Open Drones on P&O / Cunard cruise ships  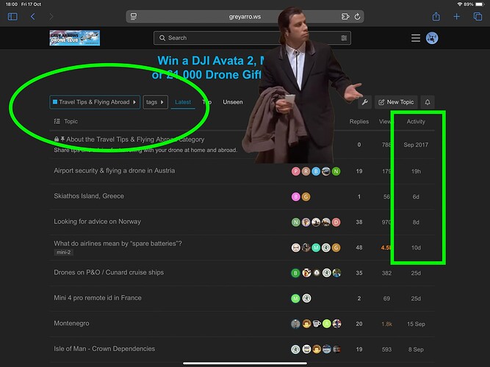tap(109, 272)
